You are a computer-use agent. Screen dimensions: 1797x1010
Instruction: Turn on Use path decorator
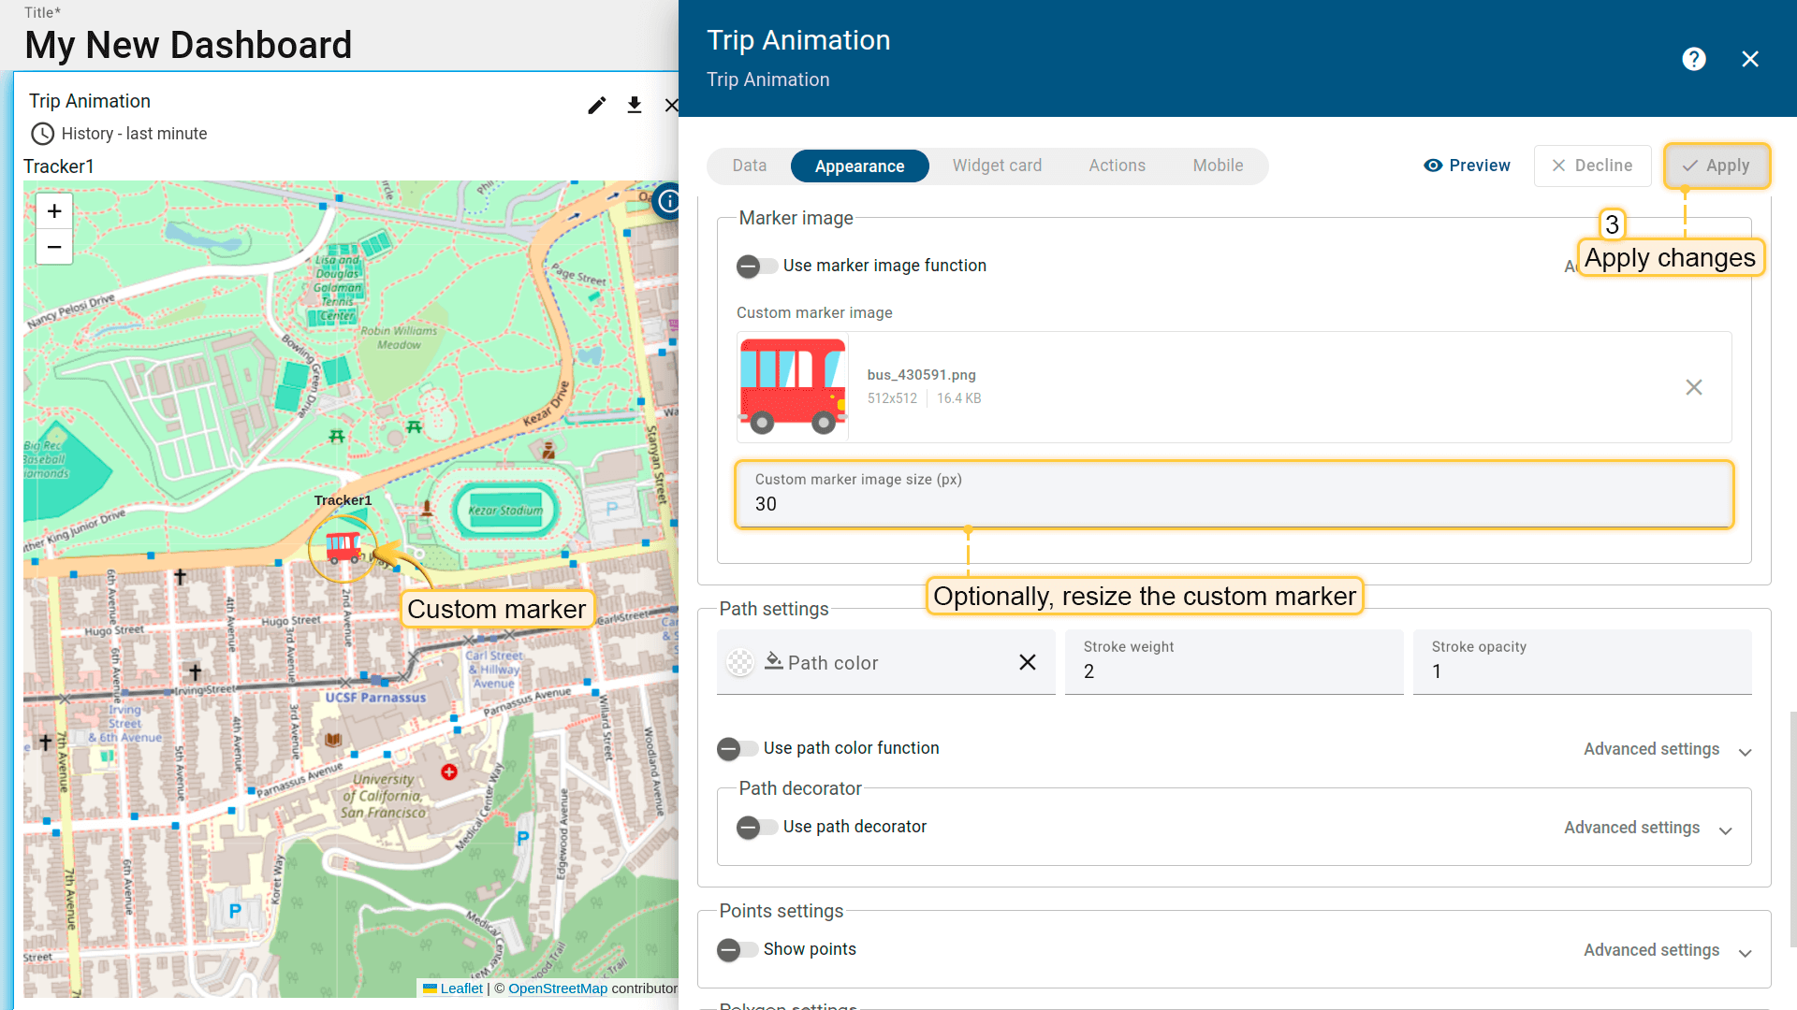pos(756,828)
